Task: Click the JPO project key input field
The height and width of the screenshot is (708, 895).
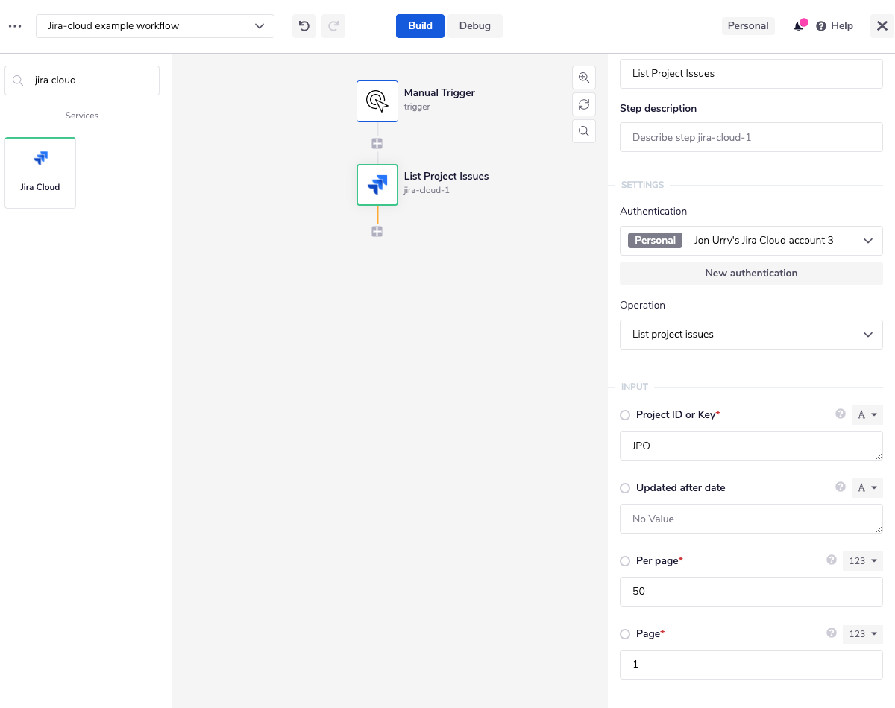Action: (751, 446)
